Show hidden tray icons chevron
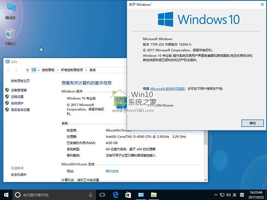This screenshot has width=267, height=200. coord(216,195)
